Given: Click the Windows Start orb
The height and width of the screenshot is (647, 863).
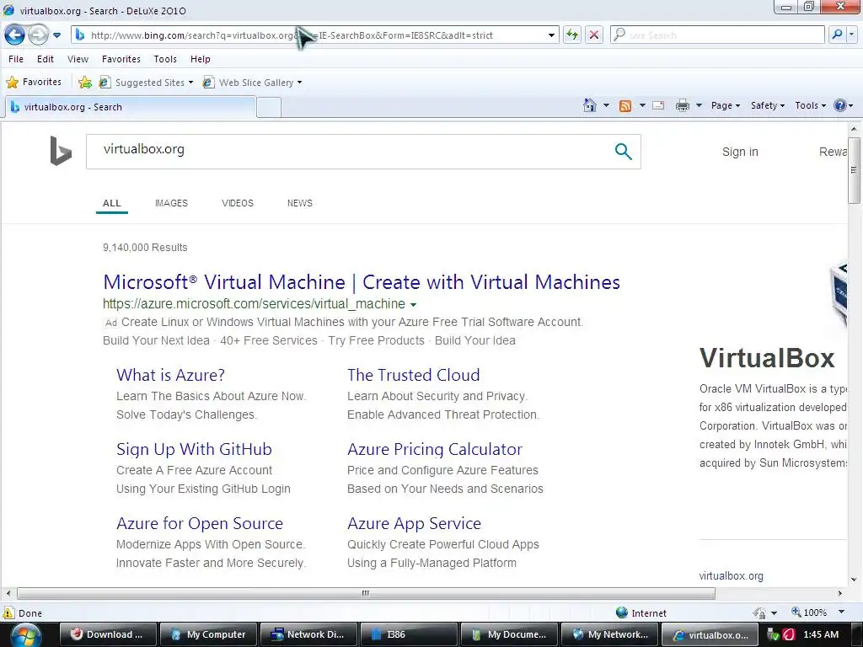Looking at the screenshot, I should coord(26,635).
